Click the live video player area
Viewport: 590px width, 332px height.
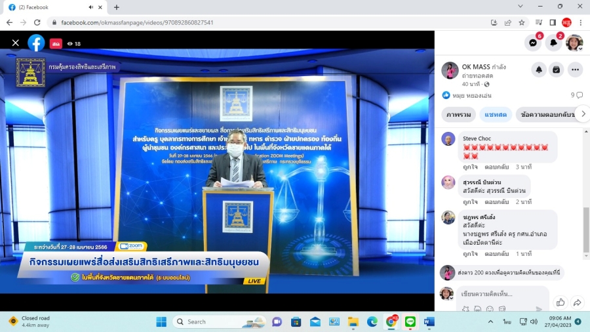[x=217, y=171]
